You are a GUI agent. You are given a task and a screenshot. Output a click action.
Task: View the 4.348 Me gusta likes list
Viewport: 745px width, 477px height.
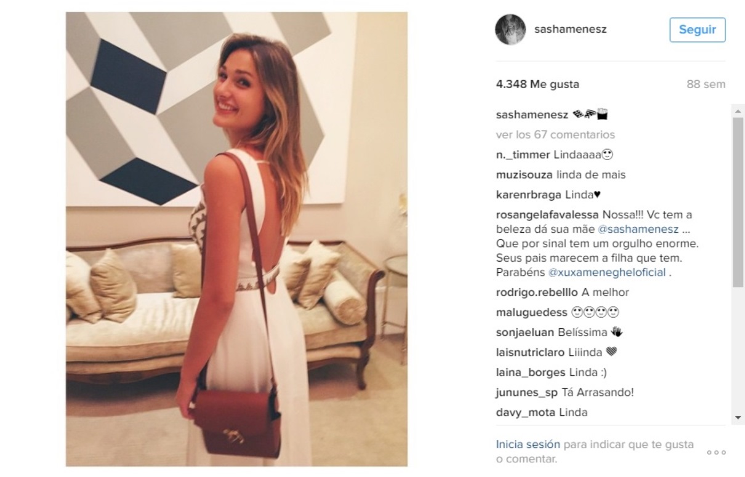pyautogui.click(x=538, y=84)
